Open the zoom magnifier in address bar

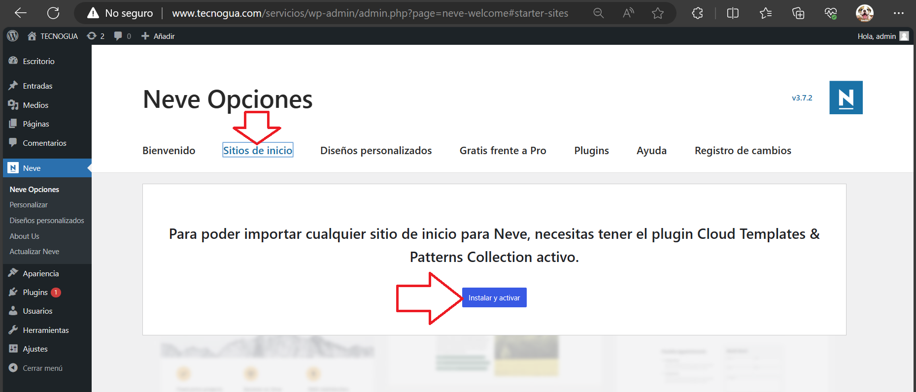(598, 13)
